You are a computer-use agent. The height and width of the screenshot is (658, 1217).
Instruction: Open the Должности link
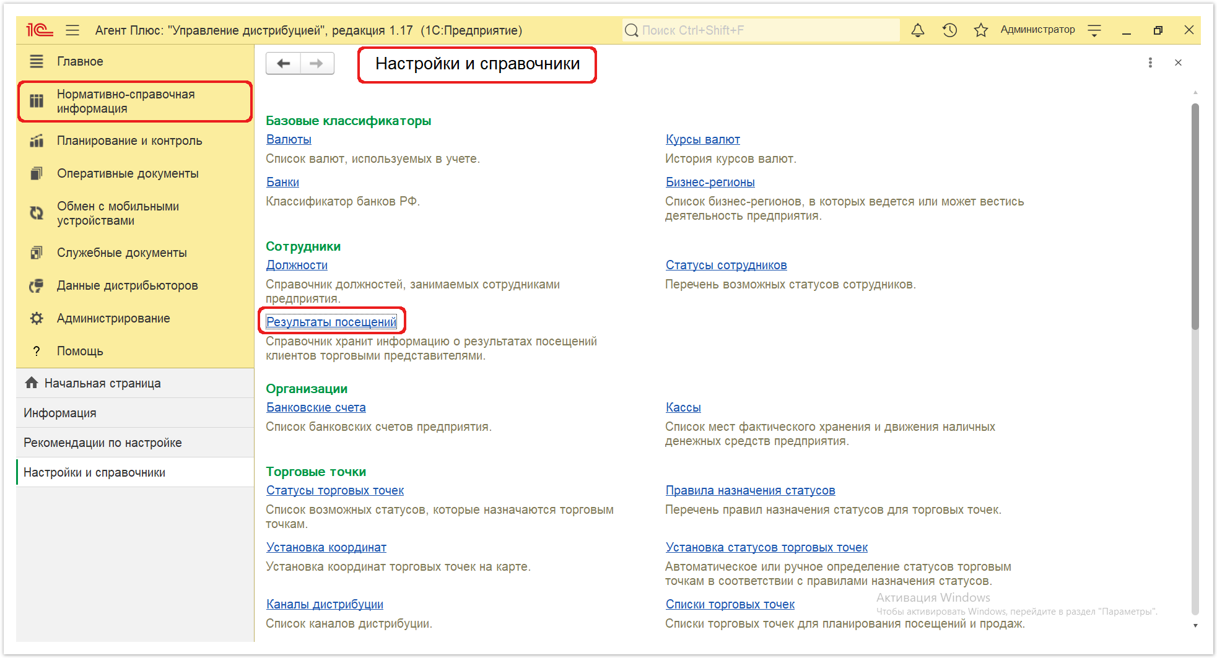[x=297, y=265]
